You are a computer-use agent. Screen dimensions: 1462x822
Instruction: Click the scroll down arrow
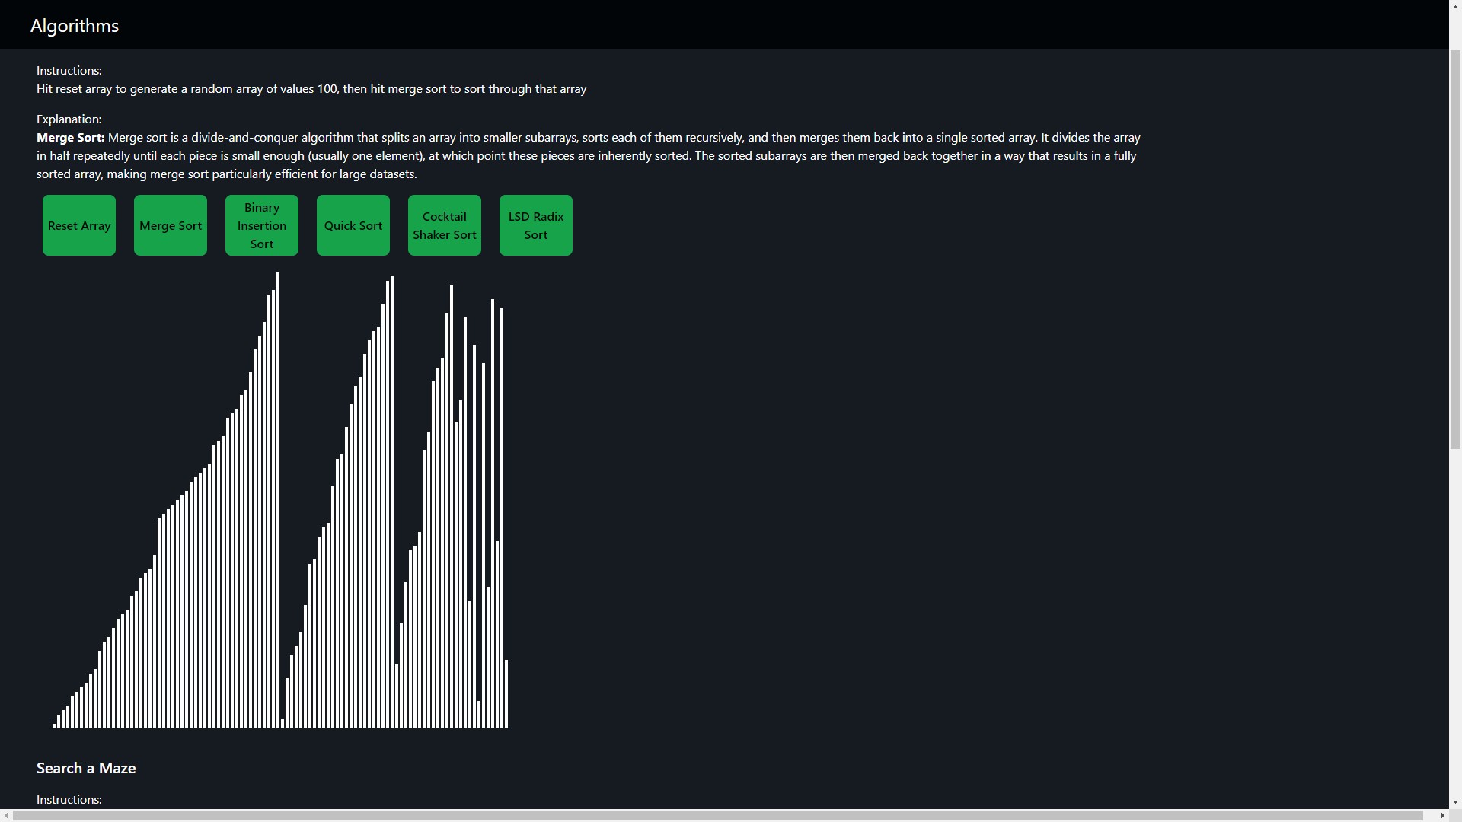(1455, 802)
